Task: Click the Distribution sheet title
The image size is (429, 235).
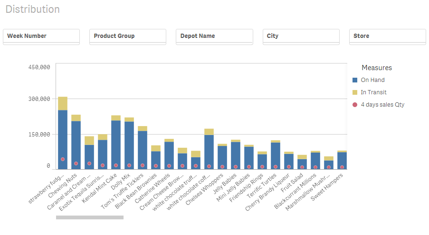Action: pyautogui.click(x=33, y=9)
